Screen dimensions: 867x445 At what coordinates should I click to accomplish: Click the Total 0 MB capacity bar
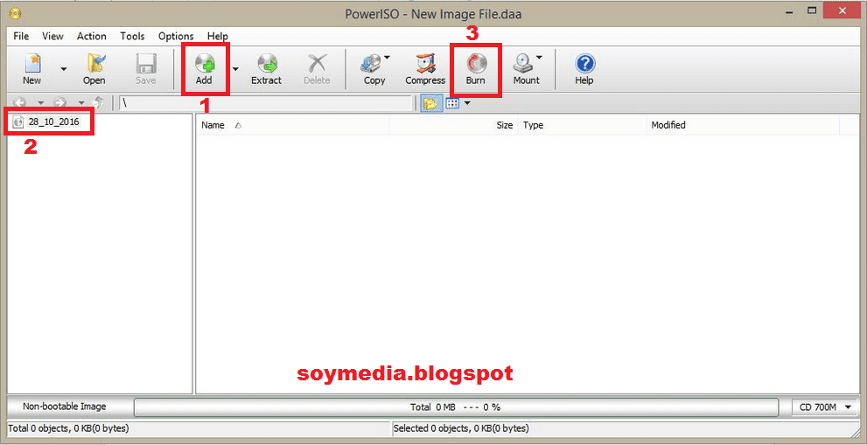tap(456, 407)
